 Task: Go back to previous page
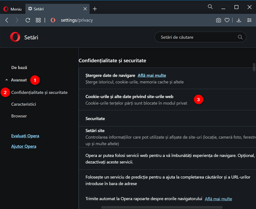click(x=7, y=20)
